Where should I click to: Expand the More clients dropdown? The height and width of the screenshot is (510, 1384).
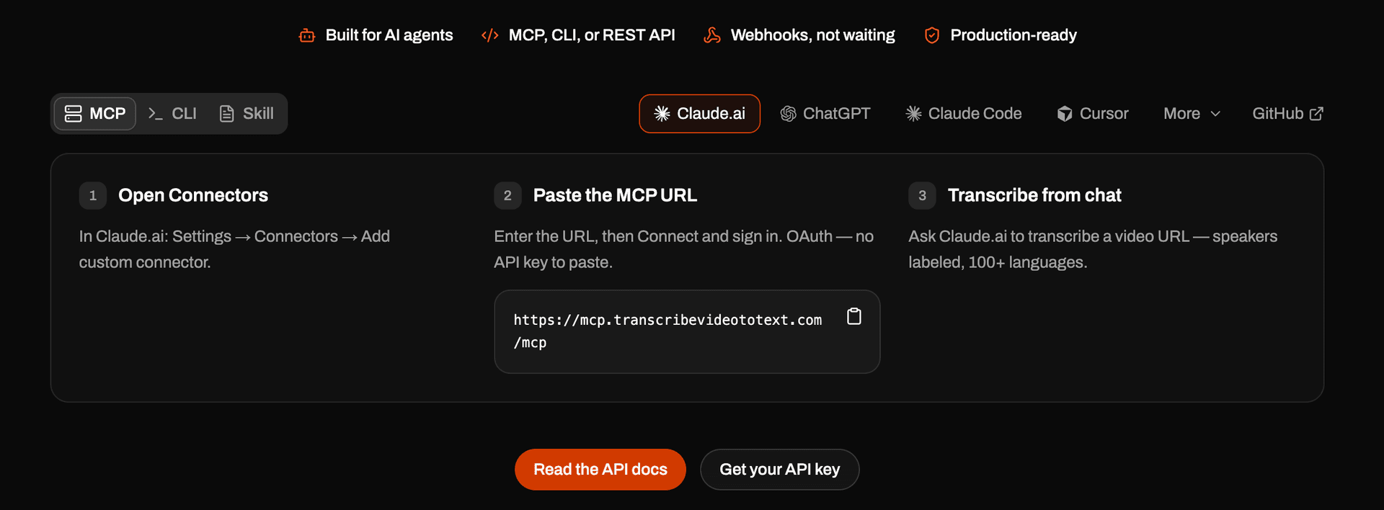tap(1192, 114)
